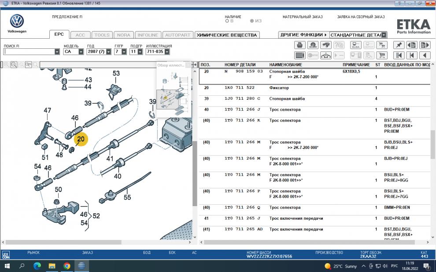Open the ПОИСК FI dropdown
This screenshot has height=272, width=436.
pyautogui.click(x=57, y=51)
